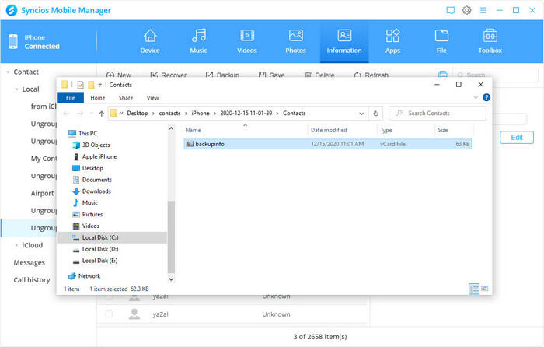Open the Toolbox section
The image size is (544, 347).
[490, 41]
